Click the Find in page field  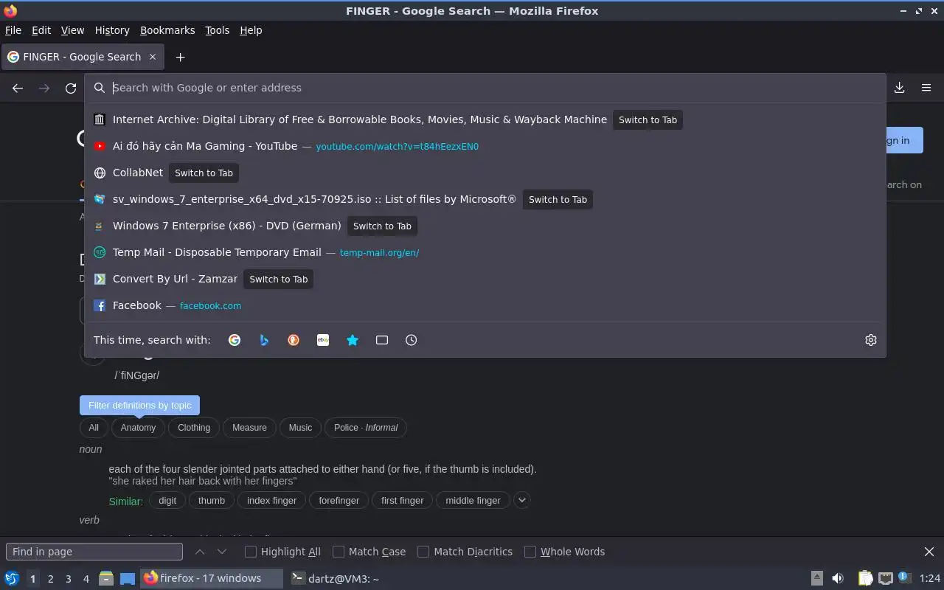94,552
